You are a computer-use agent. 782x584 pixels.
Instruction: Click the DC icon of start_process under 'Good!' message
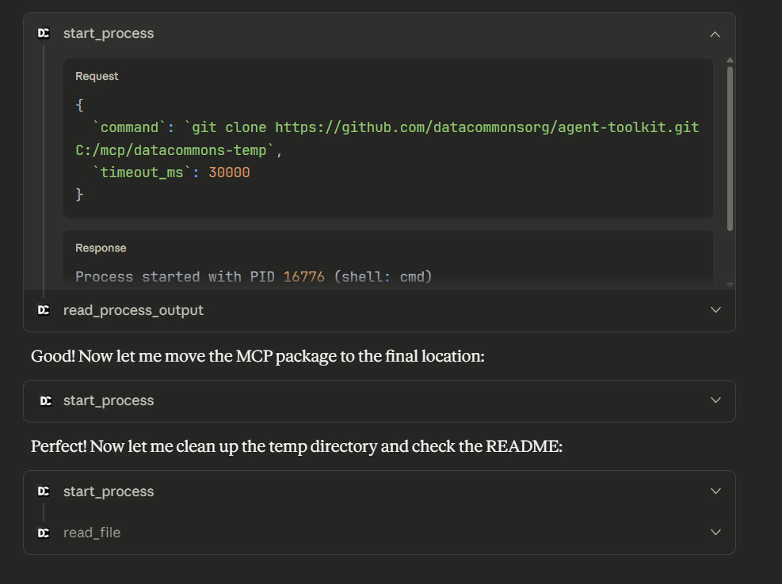[x=44, y=400]
